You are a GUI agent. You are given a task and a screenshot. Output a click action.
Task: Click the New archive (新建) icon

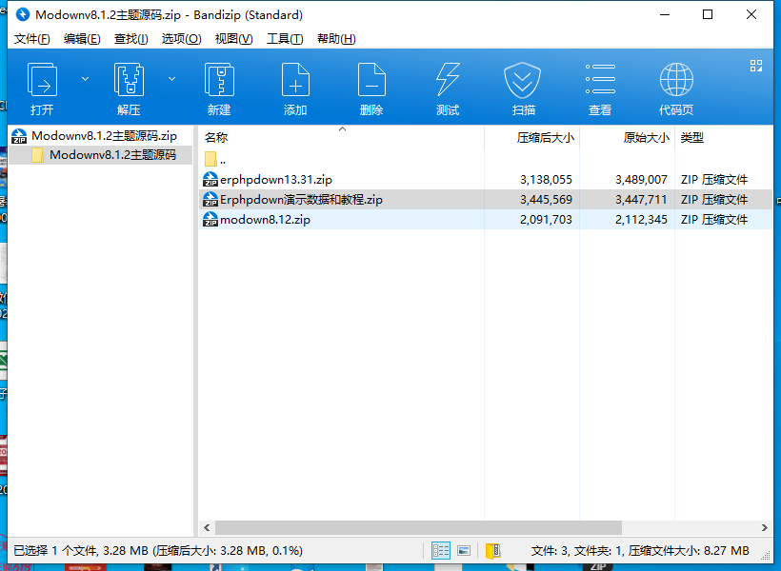coord(219,79)
